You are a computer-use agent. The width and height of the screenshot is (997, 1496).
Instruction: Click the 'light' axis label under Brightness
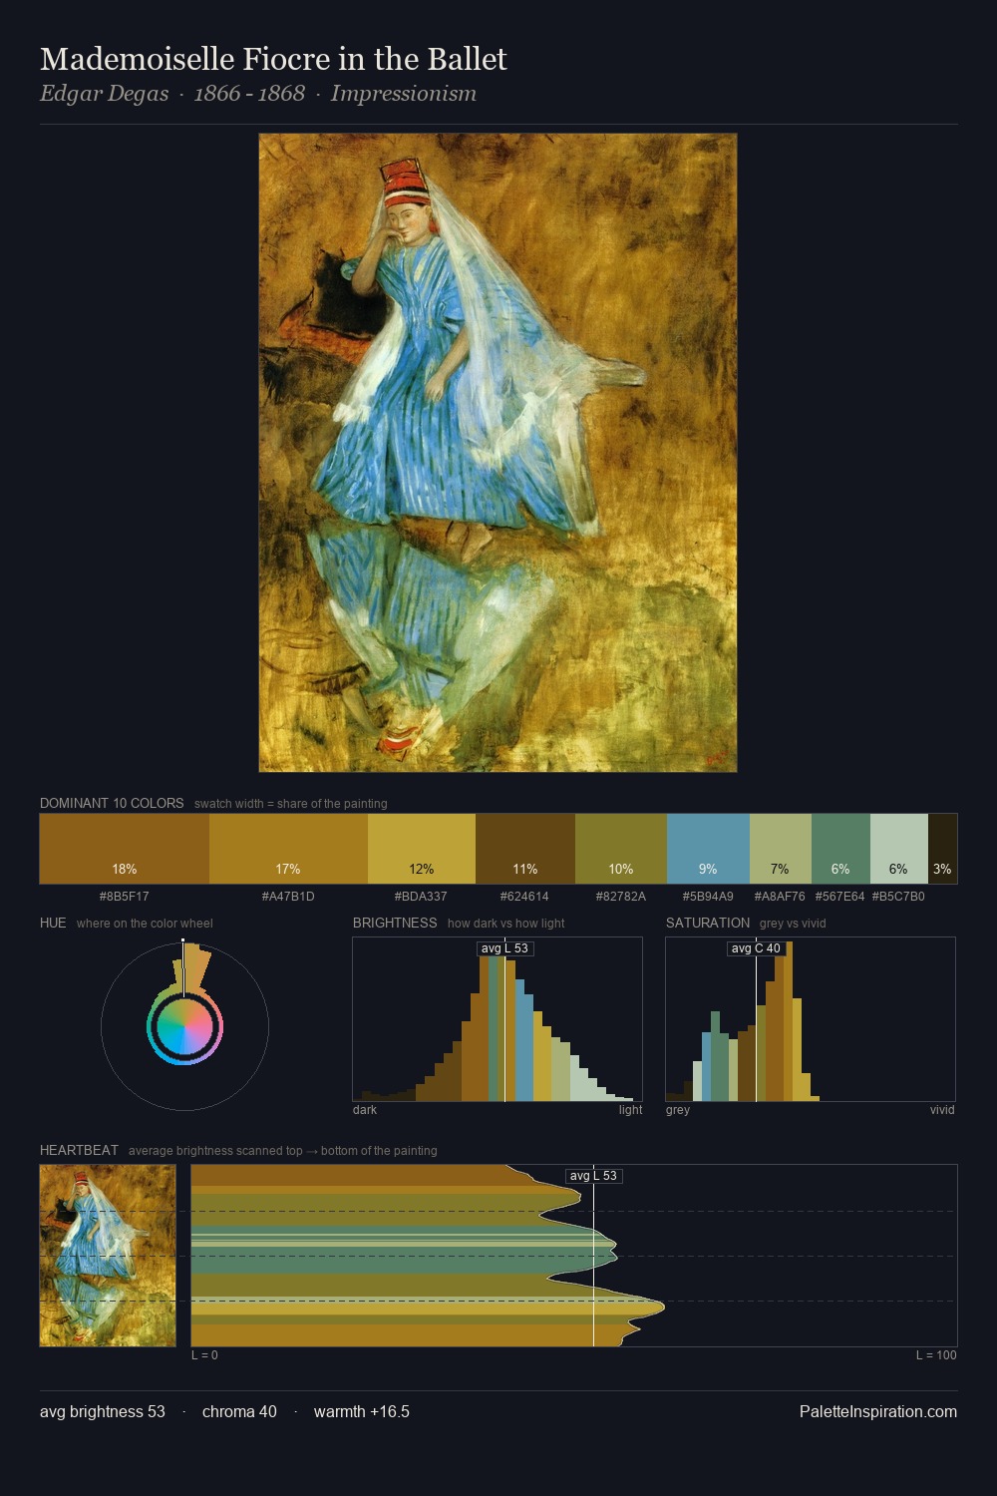[x=630, y=1110]
